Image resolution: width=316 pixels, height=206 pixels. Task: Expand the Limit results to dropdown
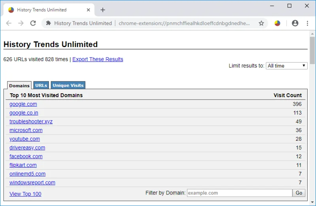[x=287, y=66]
